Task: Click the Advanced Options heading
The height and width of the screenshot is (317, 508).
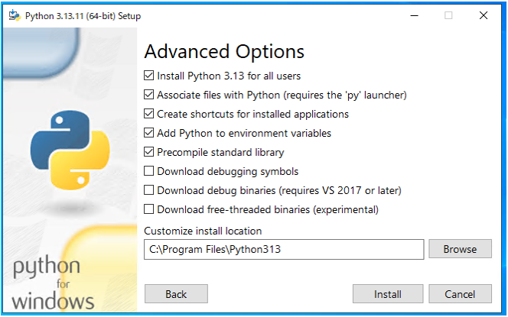Action: coord(224,51)
